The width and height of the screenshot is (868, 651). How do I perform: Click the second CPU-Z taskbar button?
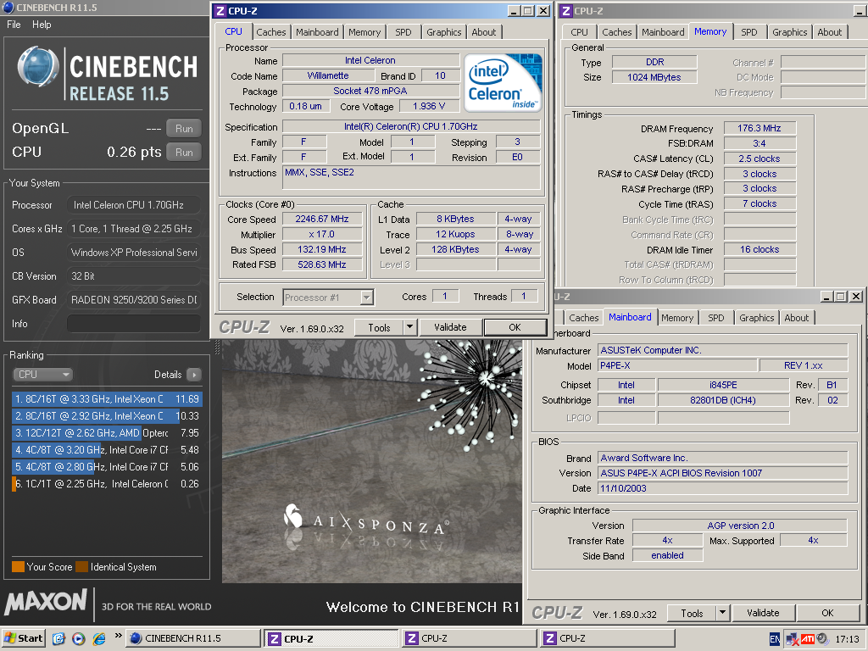[x=468, y=638]
